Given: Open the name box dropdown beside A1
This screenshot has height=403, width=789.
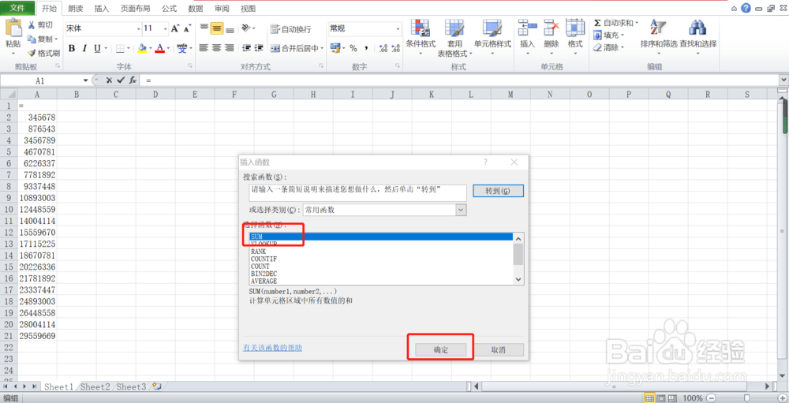Looking at the screenshot, I should pyautogui.click(x=85, y=80).
